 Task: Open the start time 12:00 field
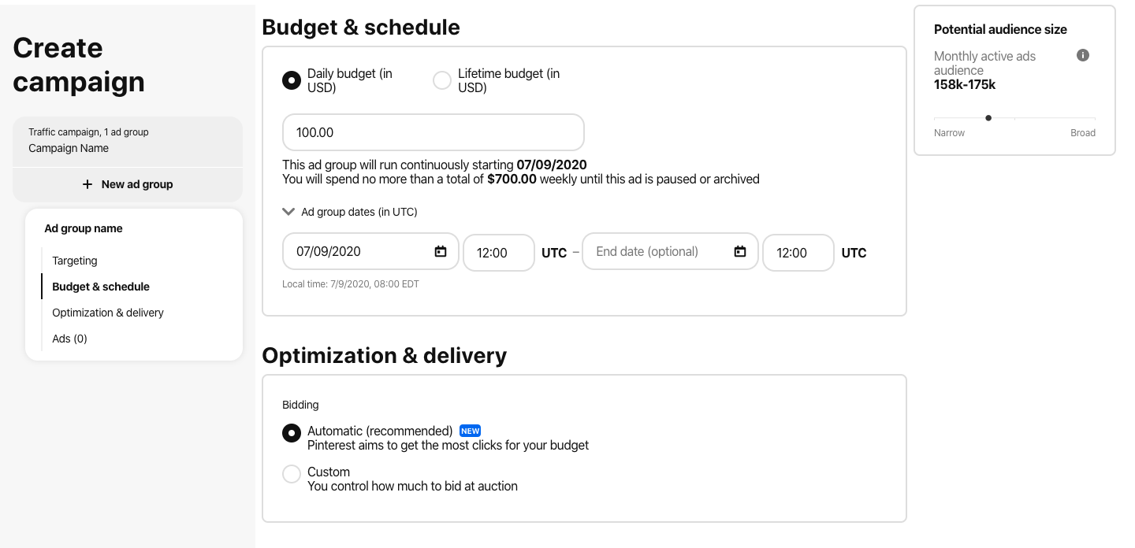498,252
